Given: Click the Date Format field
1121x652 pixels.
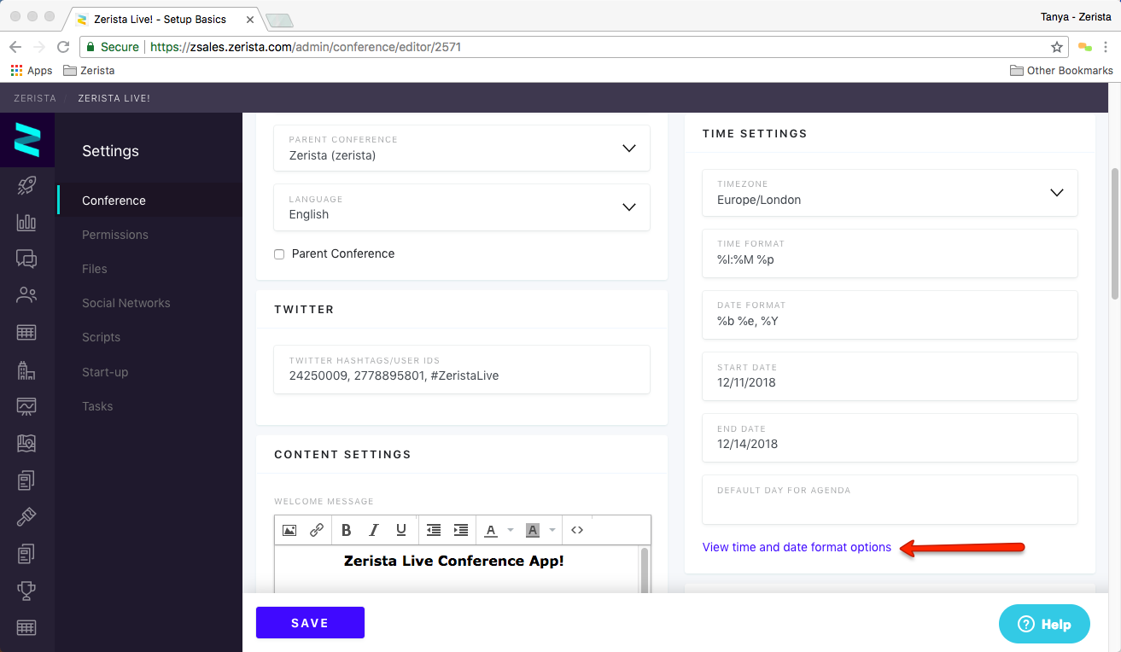Looking at the screenshot, I should click(x=890, y=315).
